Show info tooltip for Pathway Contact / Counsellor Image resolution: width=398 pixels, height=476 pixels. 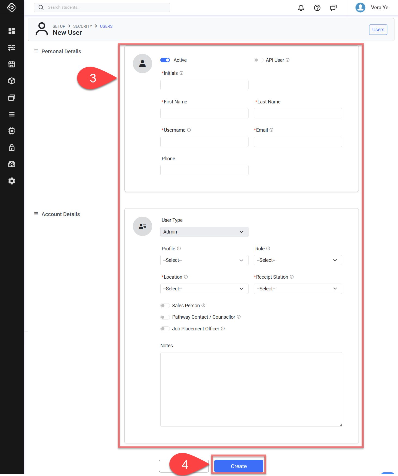click(x=239, y=317)
